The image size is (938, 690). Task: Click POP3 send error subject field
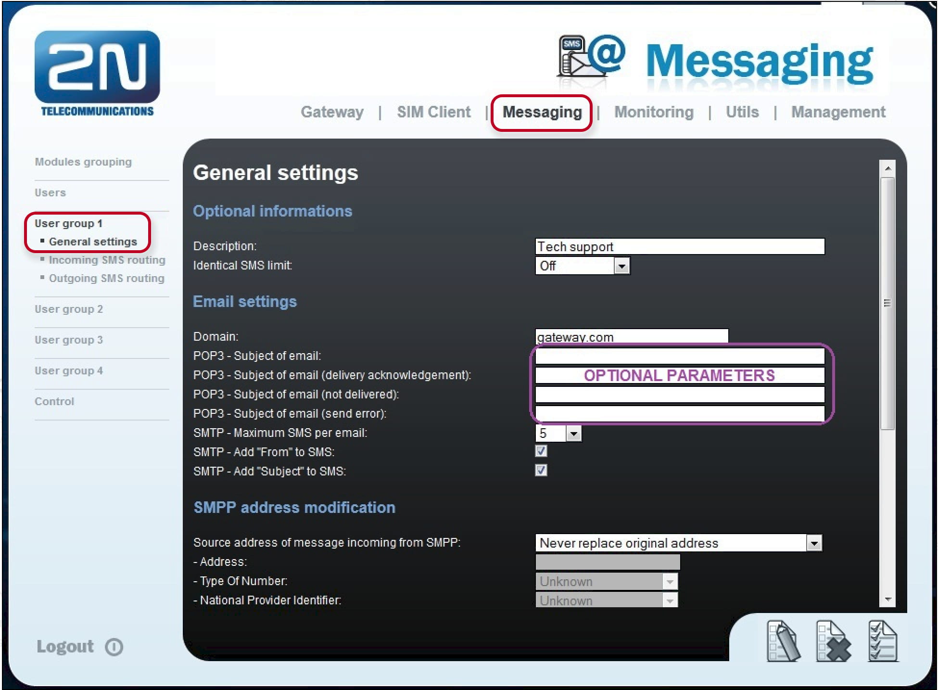point(680,414)
